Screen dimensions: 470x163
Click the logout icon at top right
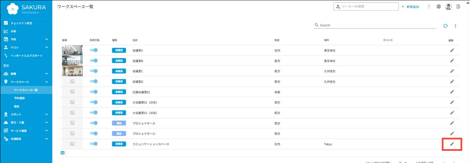458,7
